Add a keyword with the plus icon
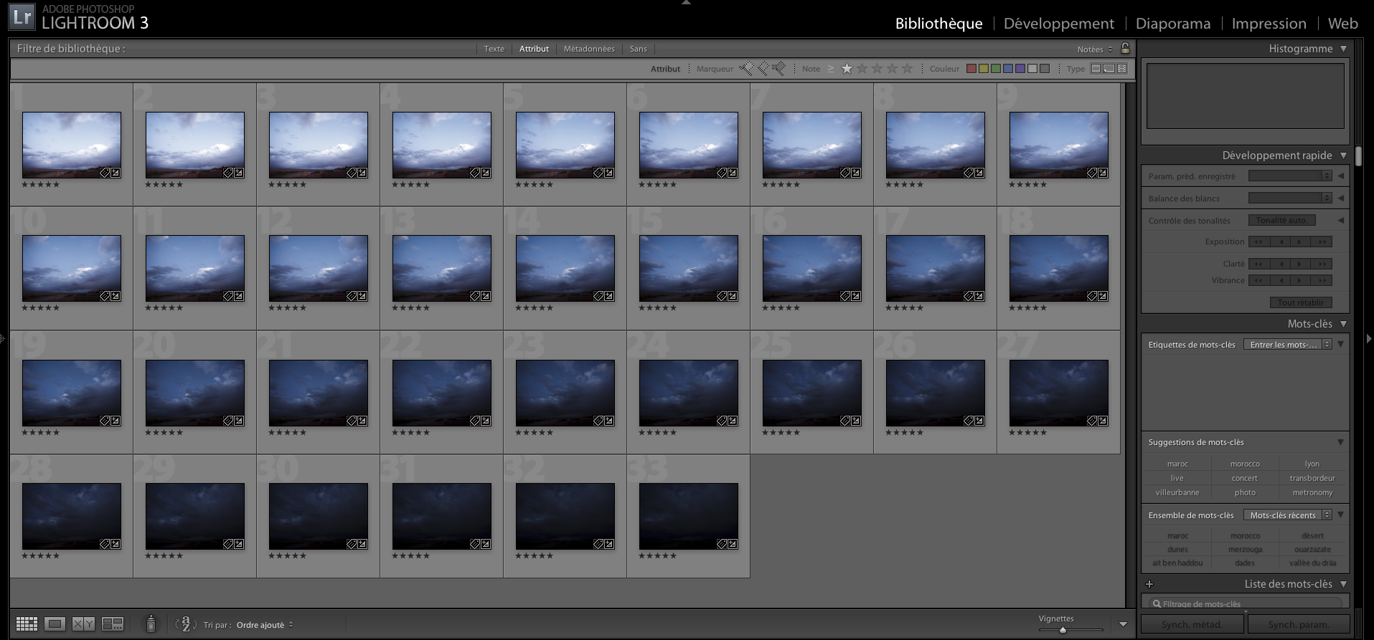The image size is (1374, 640). point(1149,584)
